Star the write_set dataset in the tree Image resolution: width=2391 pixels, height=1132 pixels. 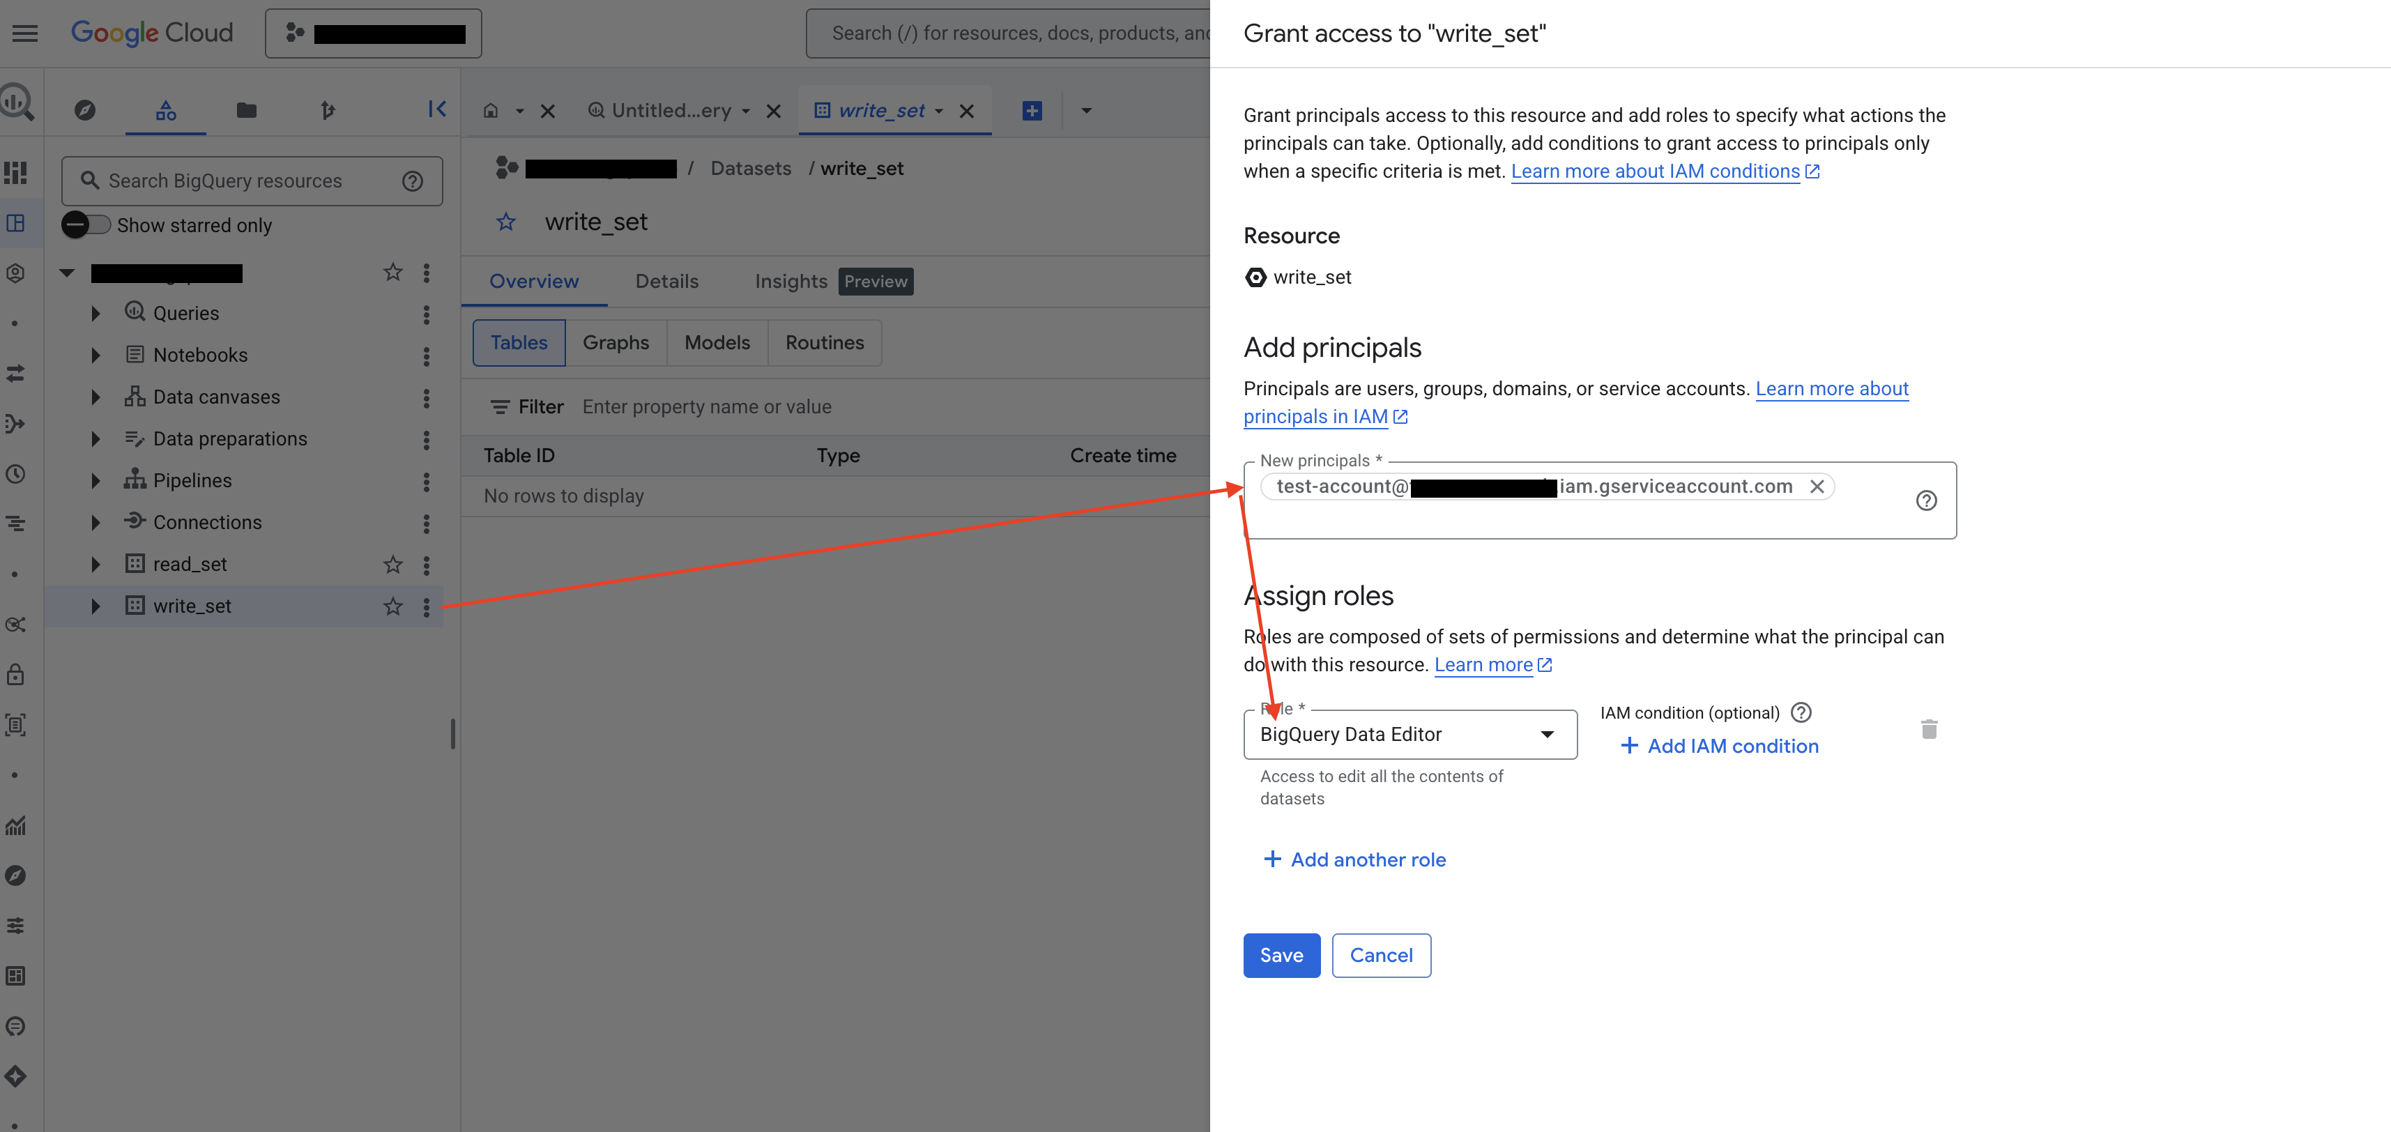pos(392,606)
